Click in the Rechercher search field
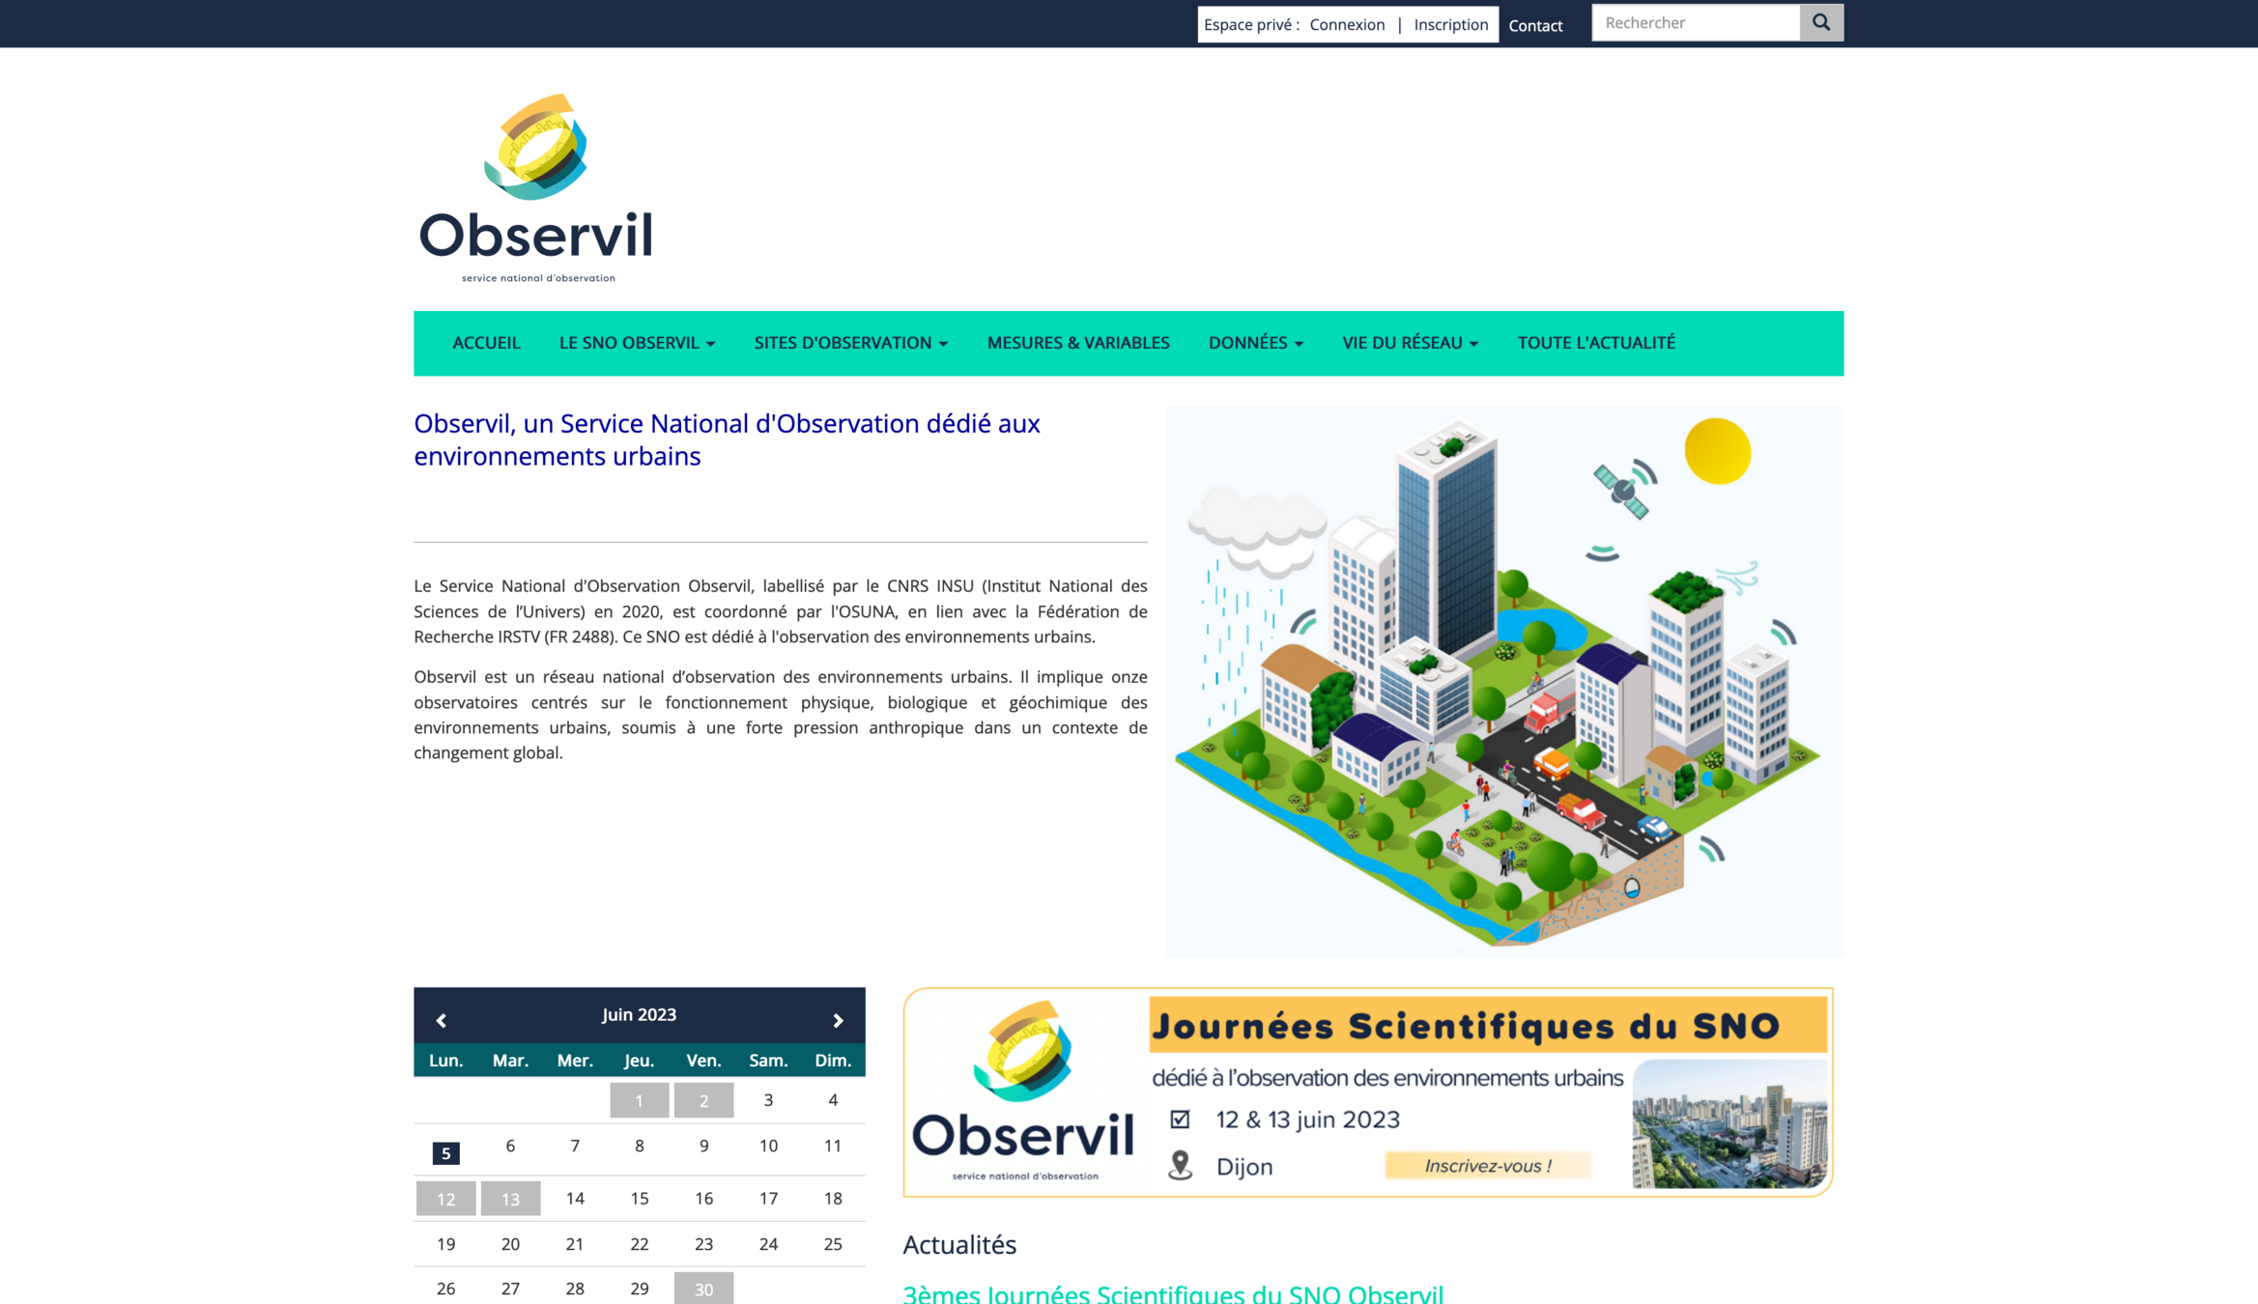The height and width of the screenshot is (1304, 2258). [x=1695, y=22]
